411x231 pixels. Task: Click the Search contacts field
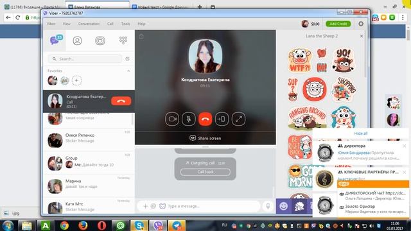[x=85, y=59]
